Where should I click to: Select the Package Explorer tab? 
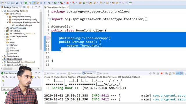coord(11,7)
